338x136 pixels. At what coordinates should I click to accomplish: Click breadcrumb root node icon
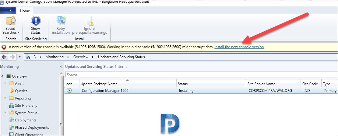point(28,57)
